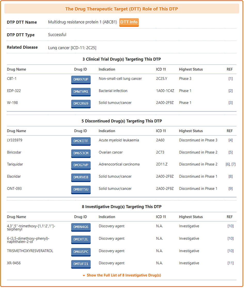Select drug ID DM6USPC for Trismethoxyresveratrol
The height and width of the screenshot is (288, 244).
coord(81,252)
